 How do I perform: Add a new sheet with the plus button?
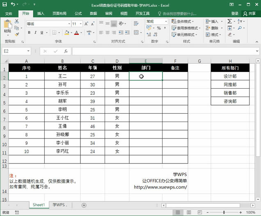[x=84, y=205]
